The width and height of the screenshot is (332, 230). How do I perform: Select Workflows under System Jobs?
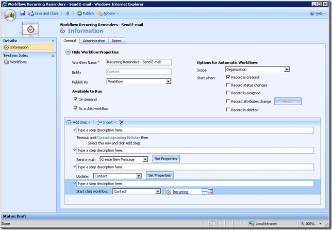pyautogui.click(x=18, y=62)
